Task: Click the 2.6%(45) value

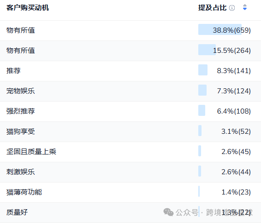Action: coord(236,152)
